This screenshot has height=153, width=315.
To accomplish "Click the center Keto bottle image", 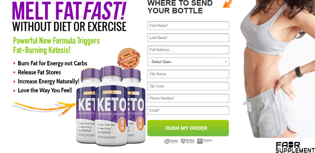I will (111, 106).
